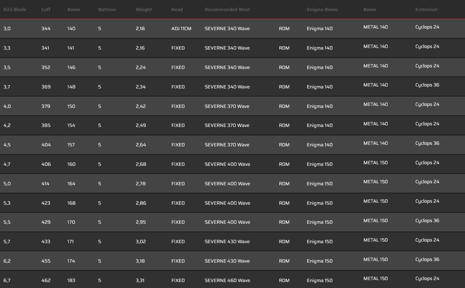This screenshot has width=465, height=288.
Task: Click the Head column header
Action: (x=177, y=10)
